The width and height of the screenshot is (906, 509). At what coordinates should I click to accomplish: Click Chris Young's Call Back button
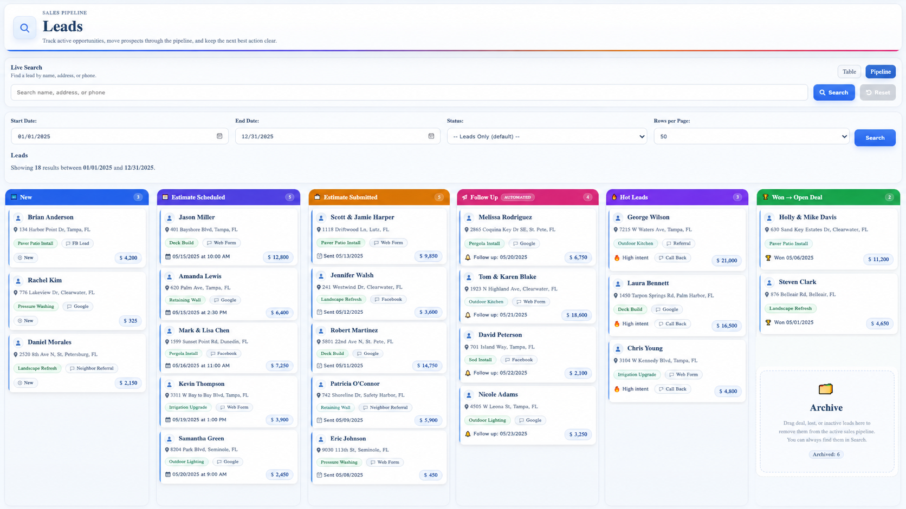click(x=672, y=389)
